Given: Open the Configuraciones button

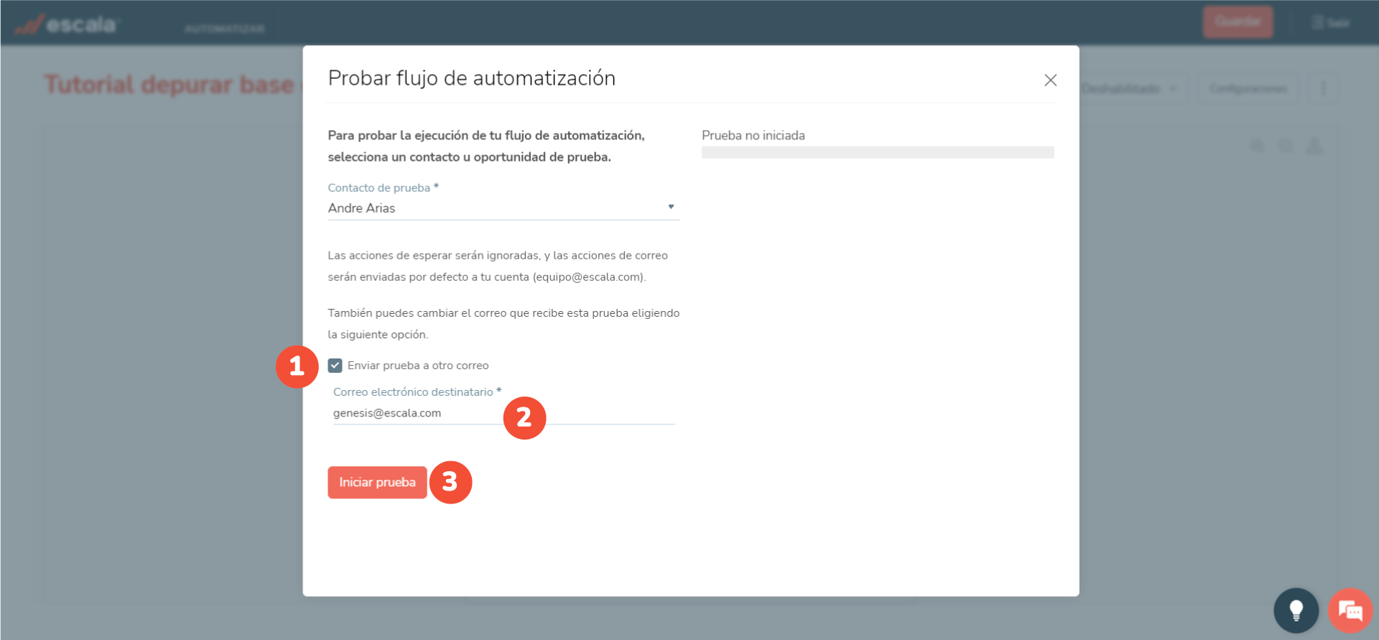Looking at the screenshot, I should [x=1248, y=89].
